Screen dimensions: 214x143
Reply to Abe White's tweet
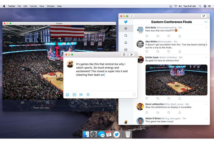pos(147,52)
